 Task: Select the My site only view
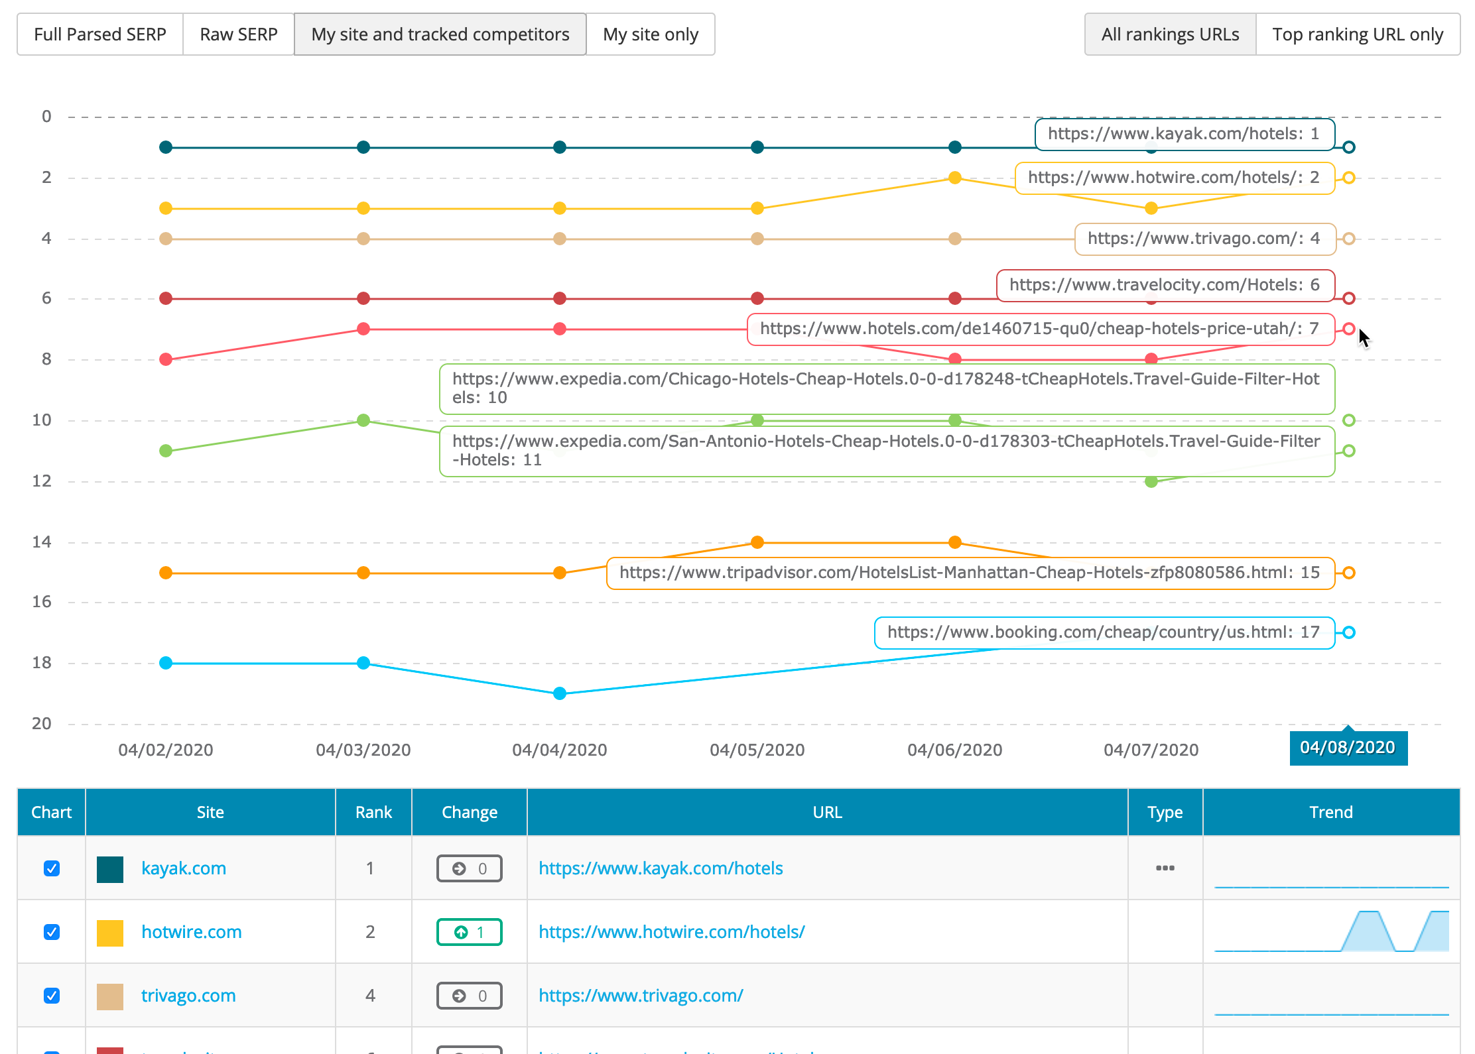coord(650,34)
